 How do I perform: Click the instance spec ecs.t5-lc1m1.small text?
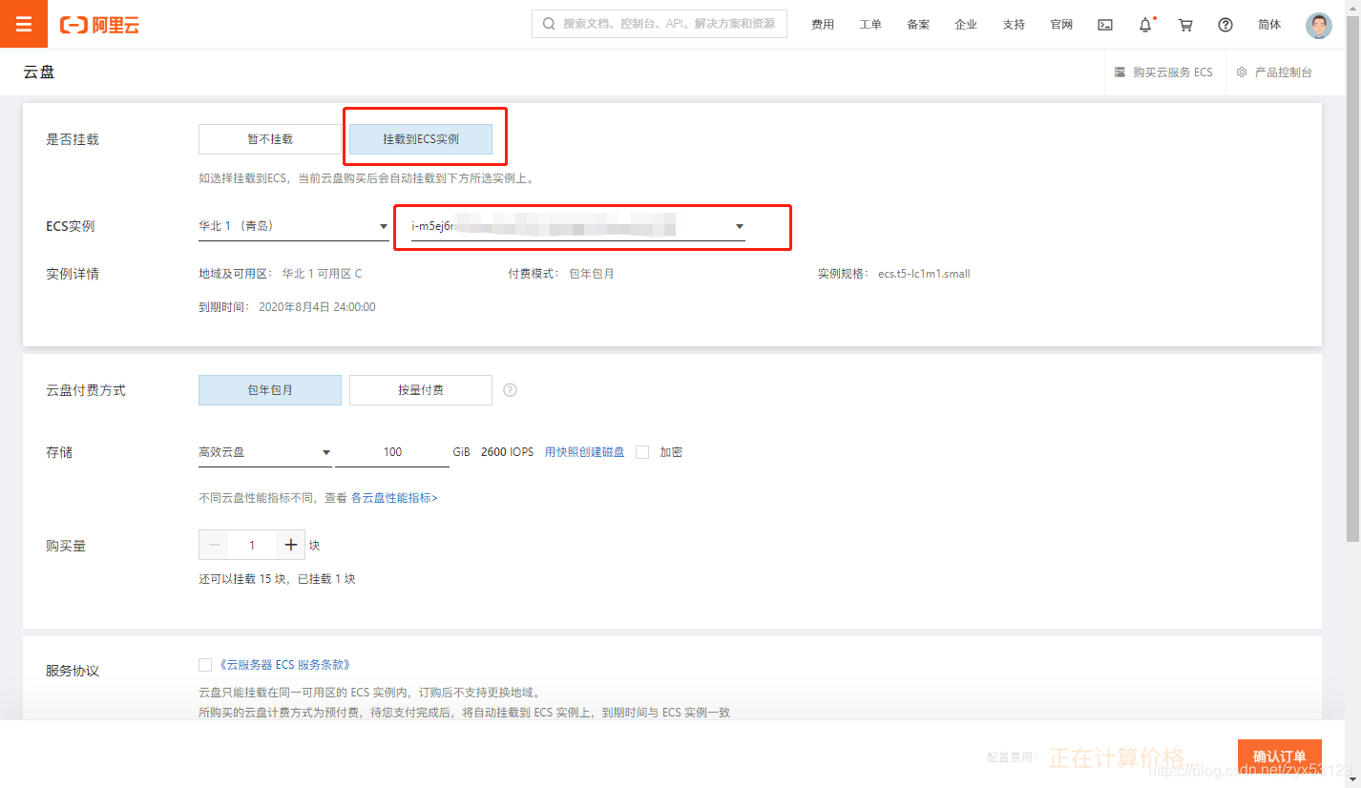tap(924, 274)
